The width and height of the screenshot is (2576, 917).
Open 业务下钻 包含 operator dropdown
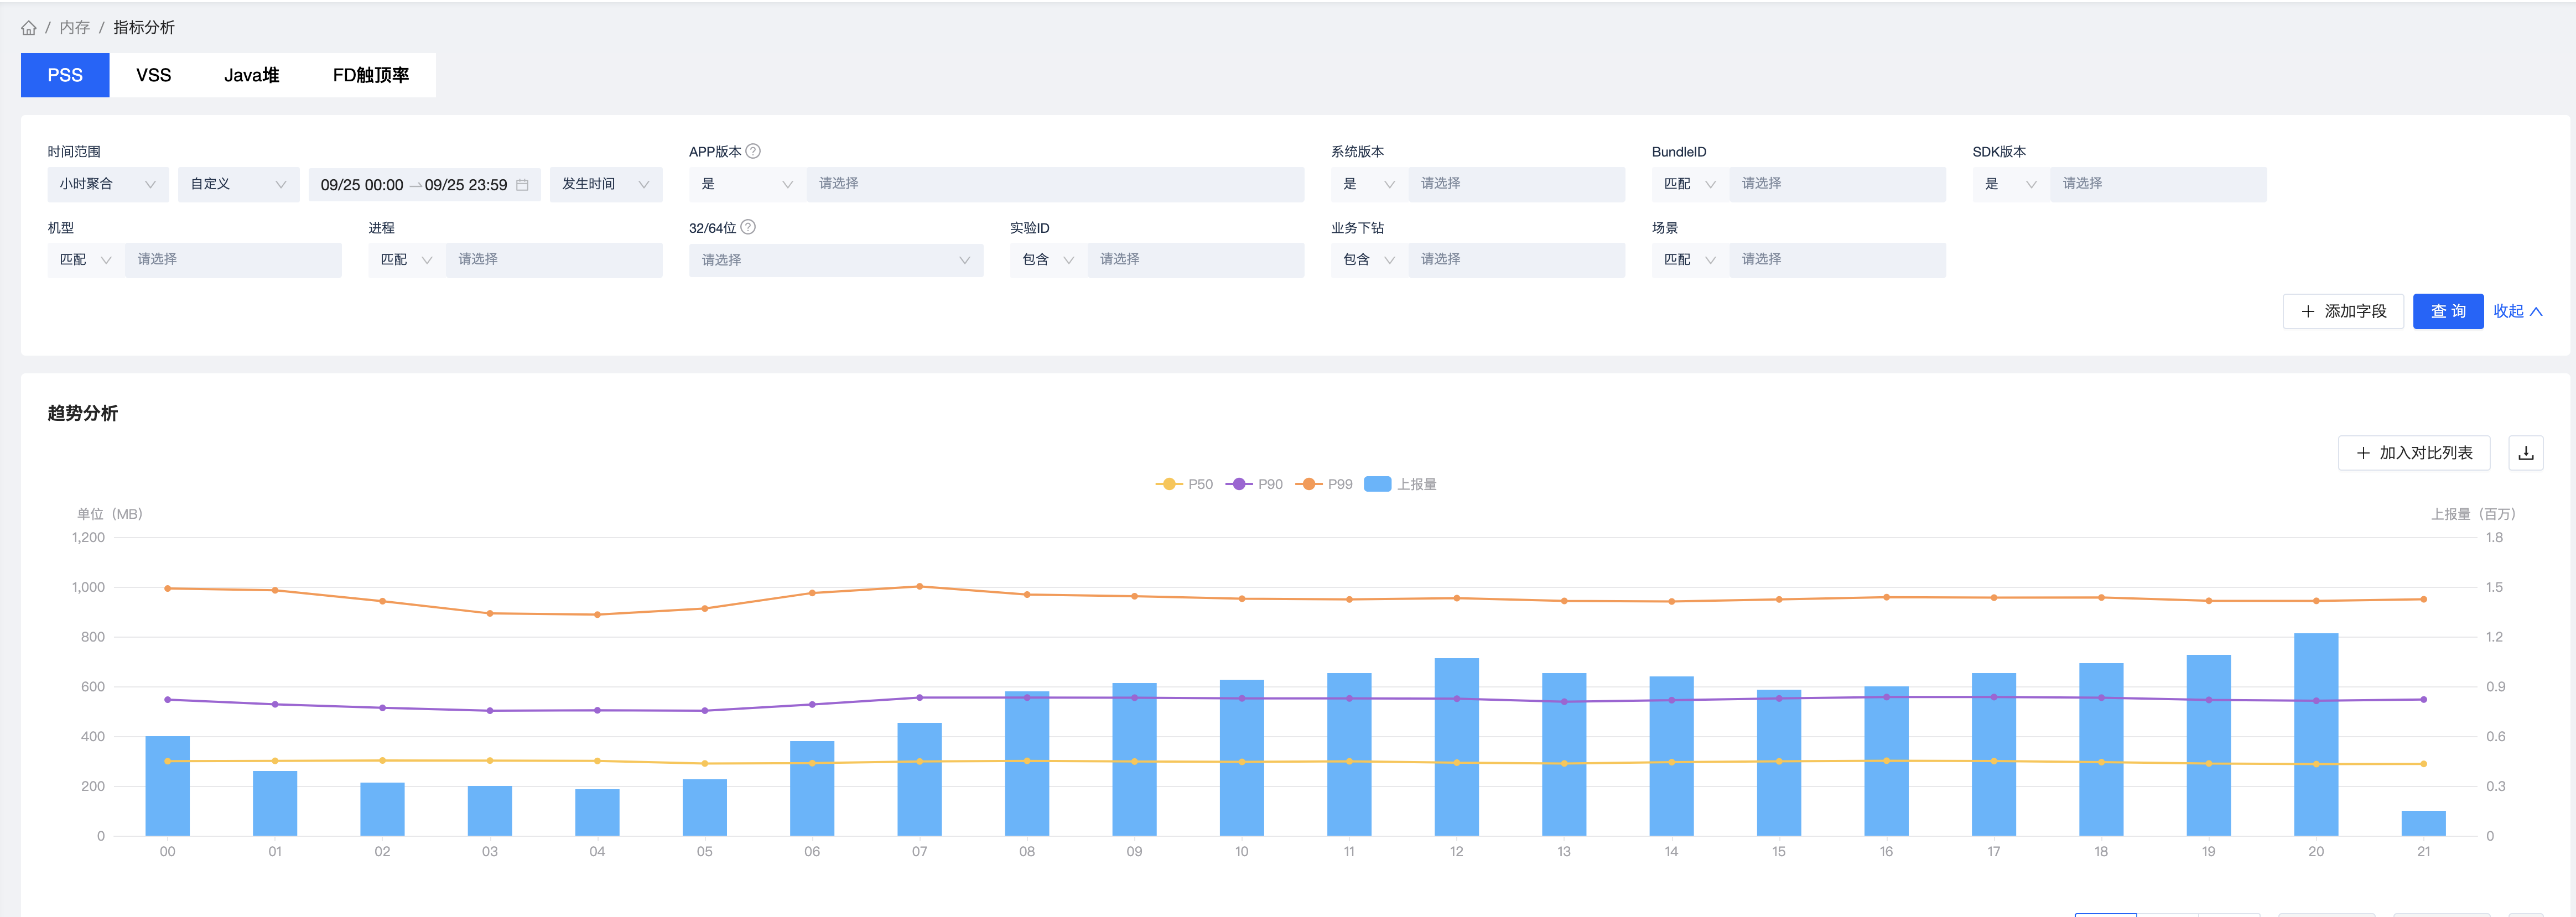pyautogui.click(x=1369, y=260)
